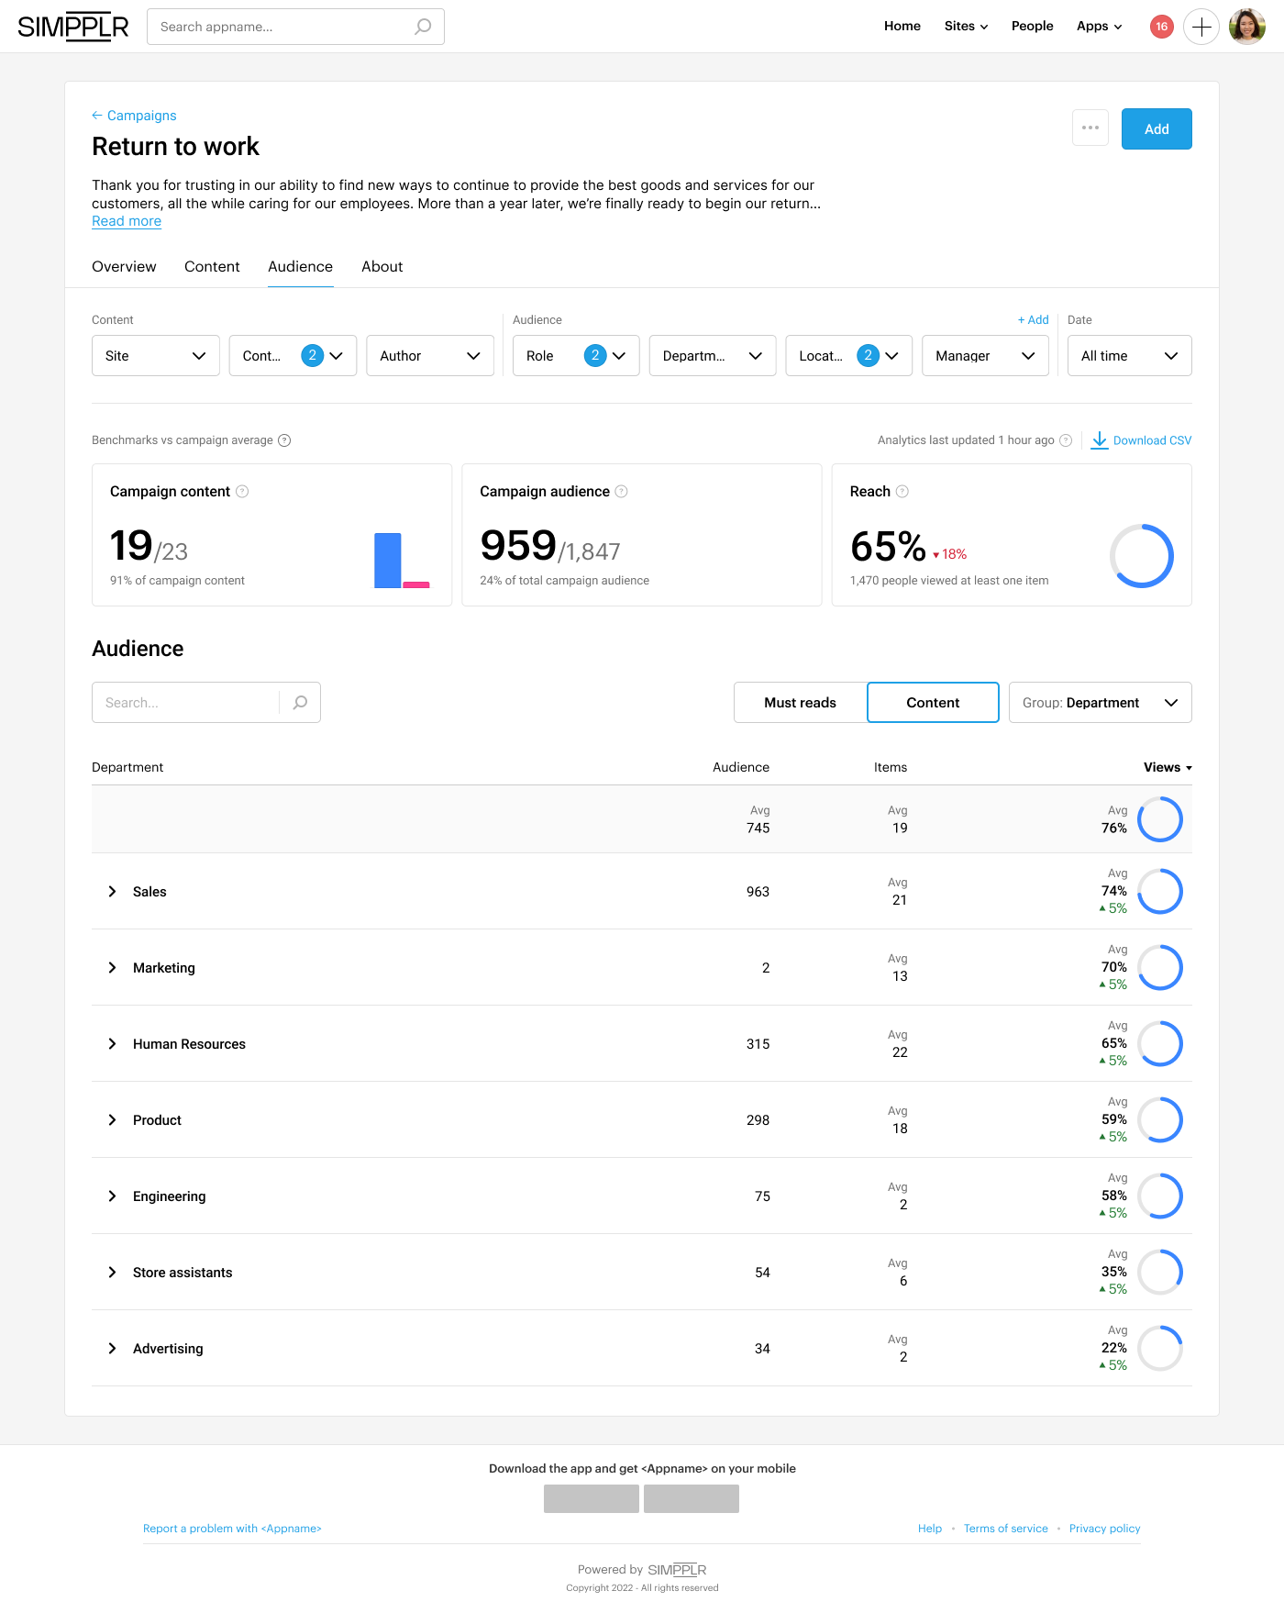Click the plus create icon in header
Image resolution: width=1284 pixels, height=1613 pixels.
tap(1201, 27)
